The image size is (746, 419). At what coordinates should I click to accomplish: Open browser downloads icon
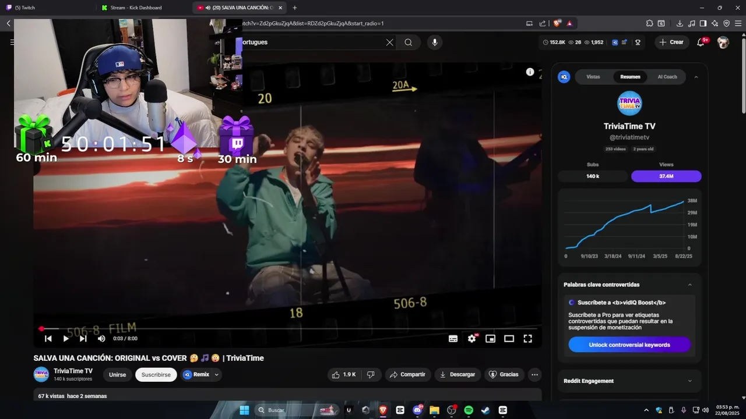680,23
